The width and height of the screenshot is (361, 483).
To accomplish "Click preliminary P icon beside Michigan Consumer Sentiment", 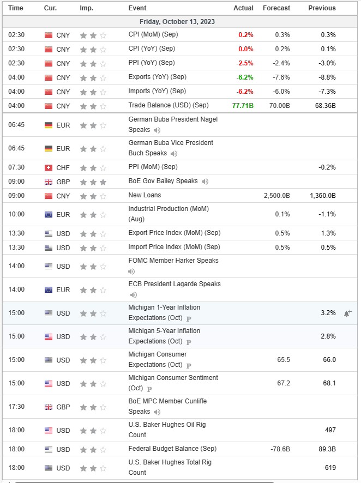I will point(149,389).
